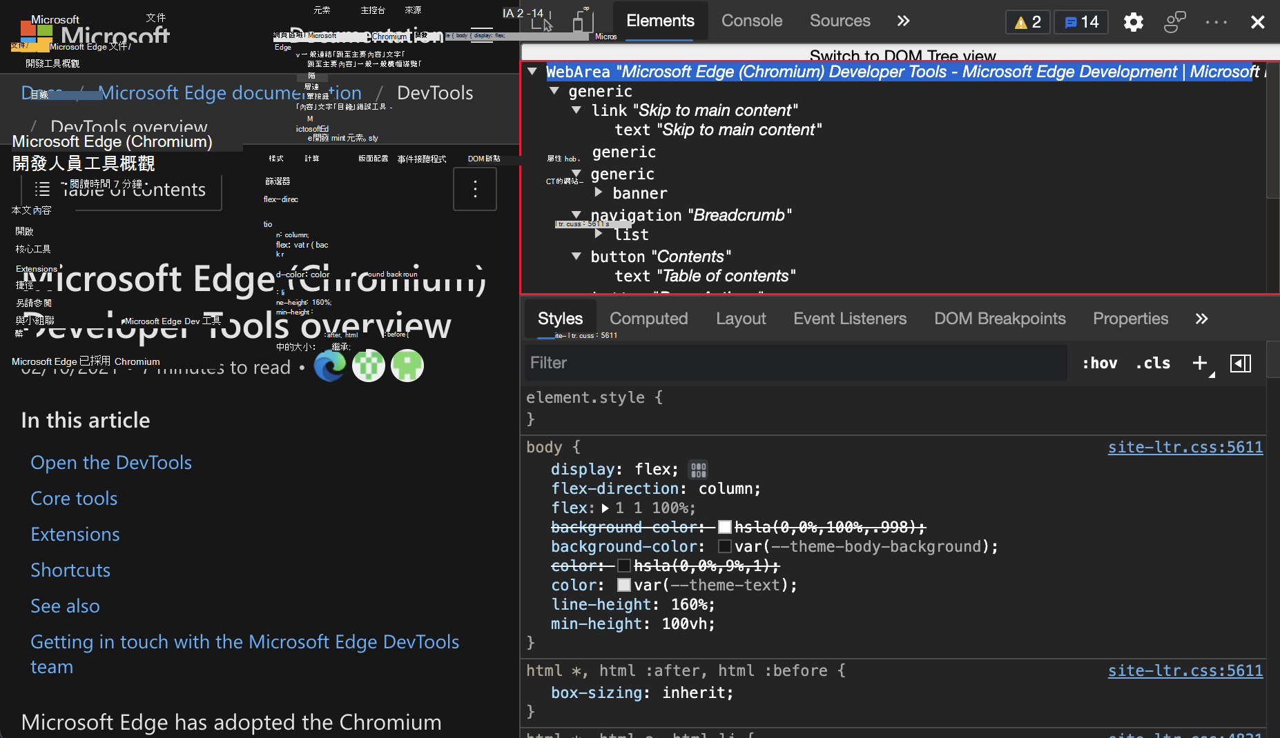Open the Layout tab
The height and width of the screenshot is (738, 1280).
point(741,319)
